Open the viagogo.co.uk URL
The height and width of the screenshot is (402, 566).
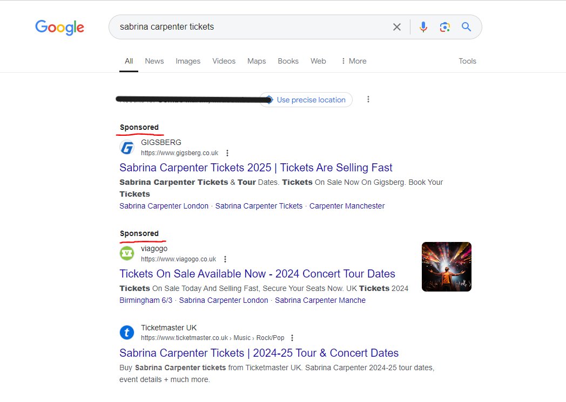click(x=178, y=259)
